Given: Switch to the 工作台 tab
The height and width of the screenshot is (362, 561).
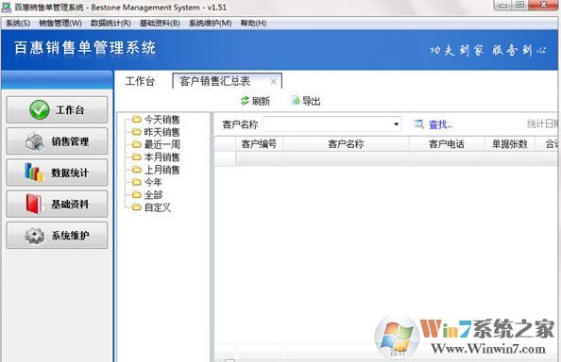Looking at the screenshot, I should [x=140, y=81].
